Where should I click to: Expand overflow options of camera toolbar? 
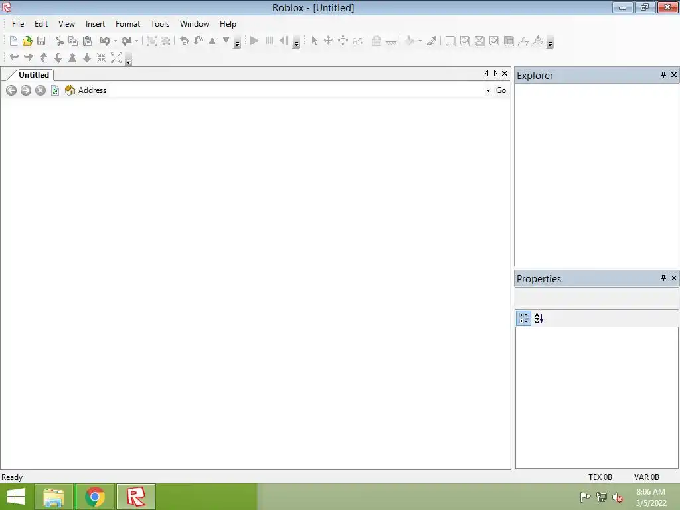point(128,60)
